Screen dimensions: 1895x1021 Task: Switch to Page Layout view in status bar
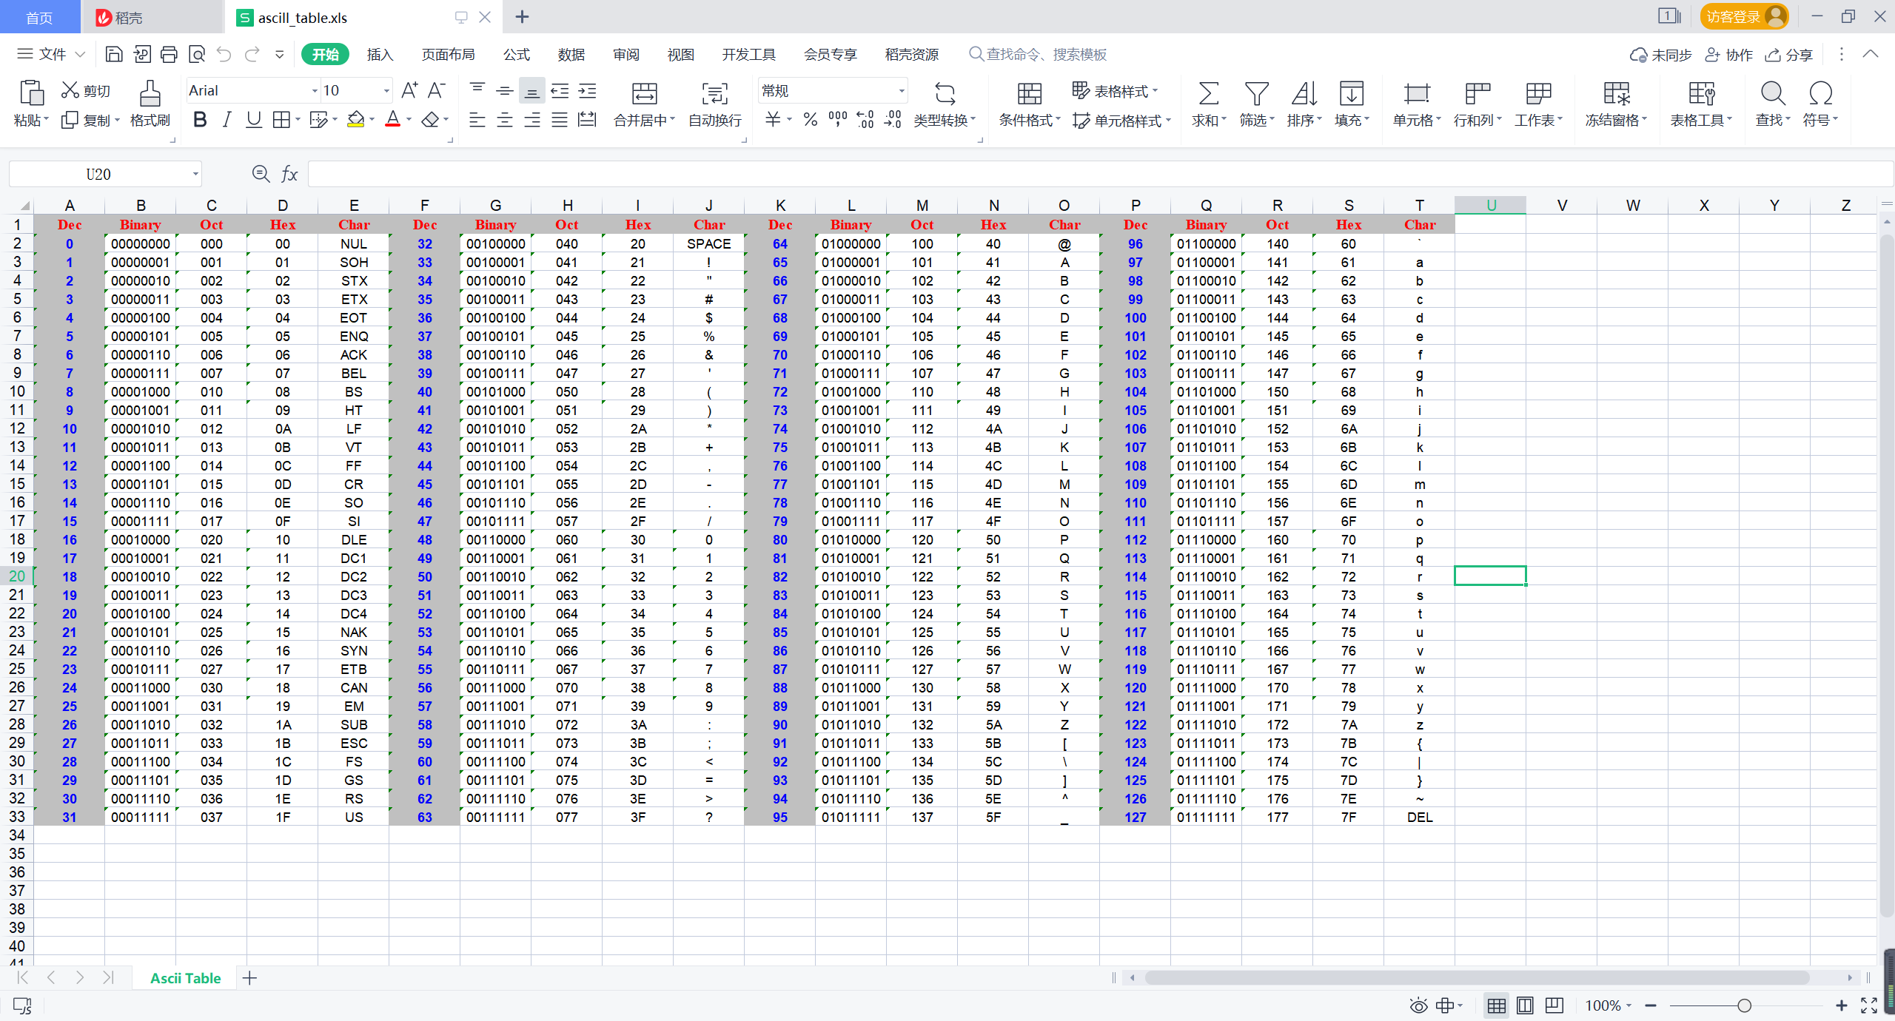(x=1525, y=1005)
